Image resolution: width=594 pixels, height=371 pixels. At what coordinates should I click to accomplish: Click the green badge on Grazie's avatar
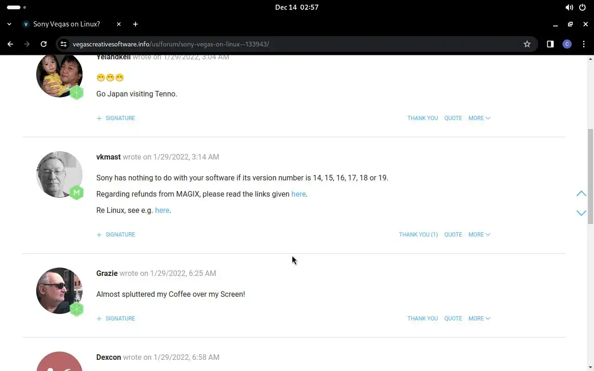pyautogui.click(x=77, y=309)
